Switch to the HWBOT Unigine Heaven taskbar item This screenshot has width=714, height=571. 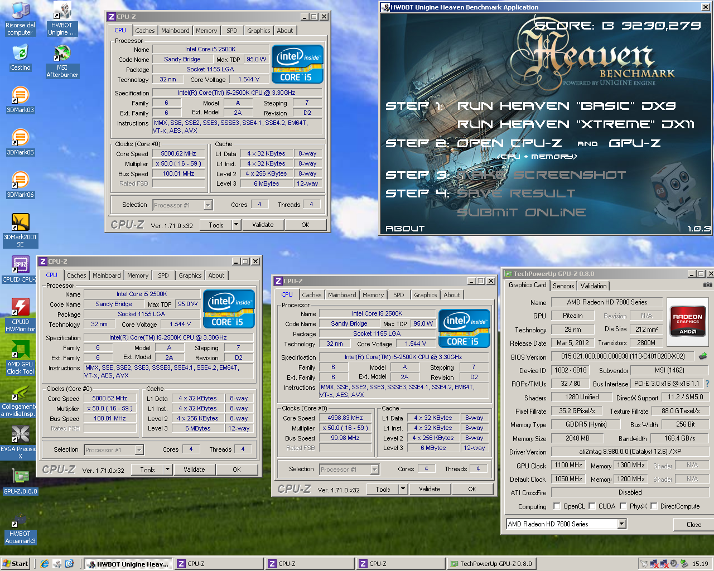(128, 564)
